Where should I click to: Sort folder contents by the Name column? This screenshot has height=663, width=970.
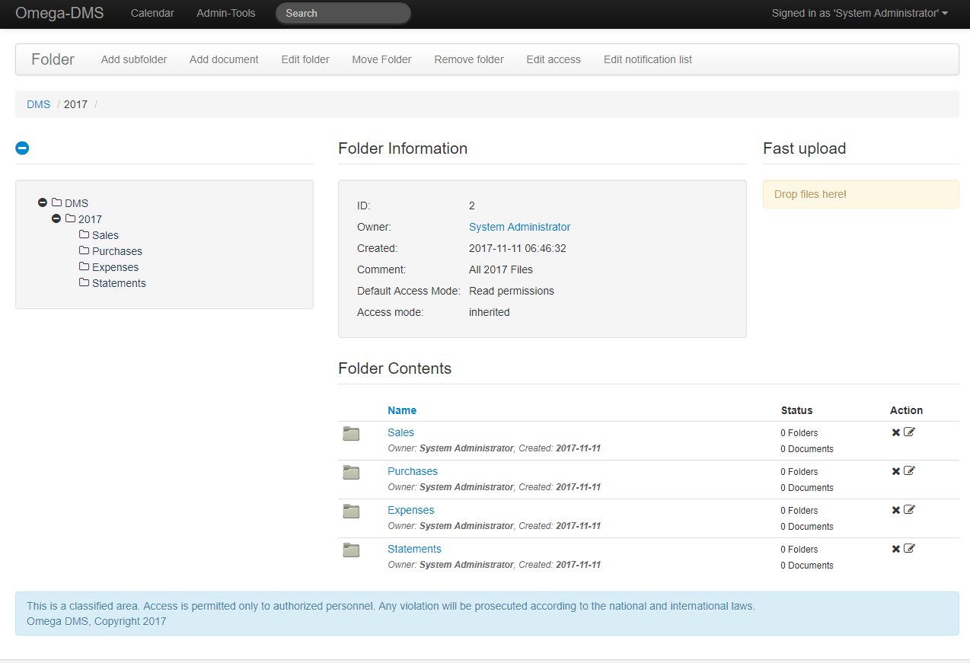(x=402, y=410)
